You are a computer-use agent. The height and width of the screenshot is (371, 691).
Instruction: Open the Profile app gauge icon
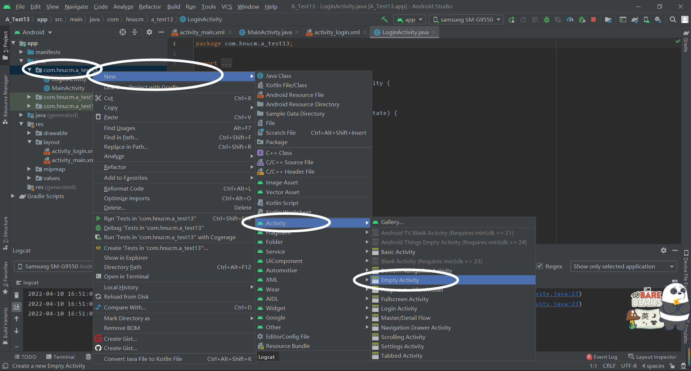click(x=570, y=19)
